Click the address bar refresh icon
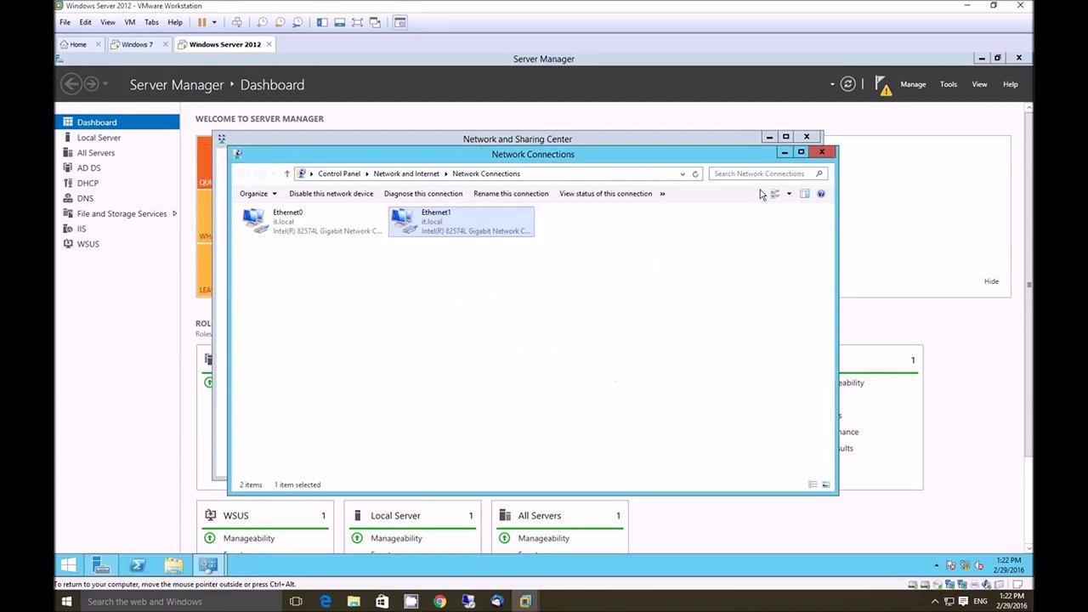Image resolution: width=1088 pixels, height=612 pixels. tap(694, 173)
